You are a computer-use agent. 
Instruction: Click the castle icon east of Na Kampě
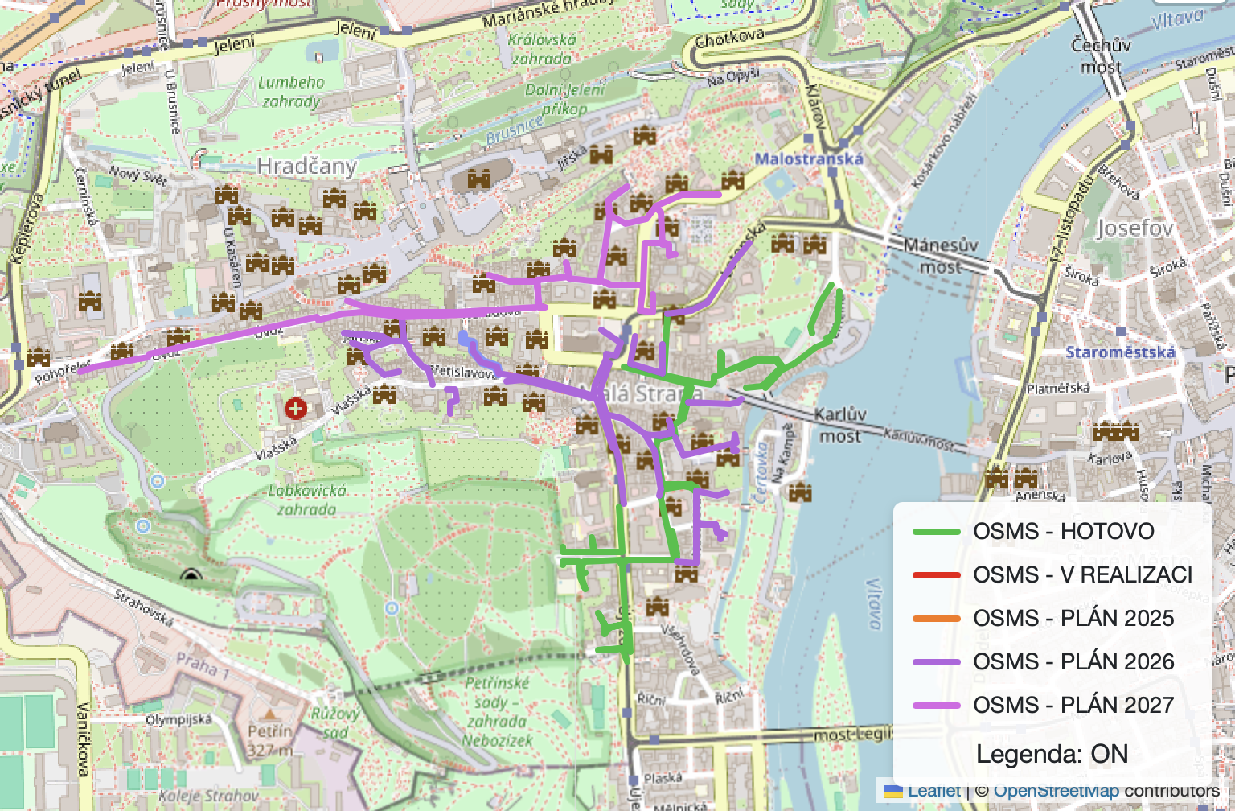(x=799, y=492)
